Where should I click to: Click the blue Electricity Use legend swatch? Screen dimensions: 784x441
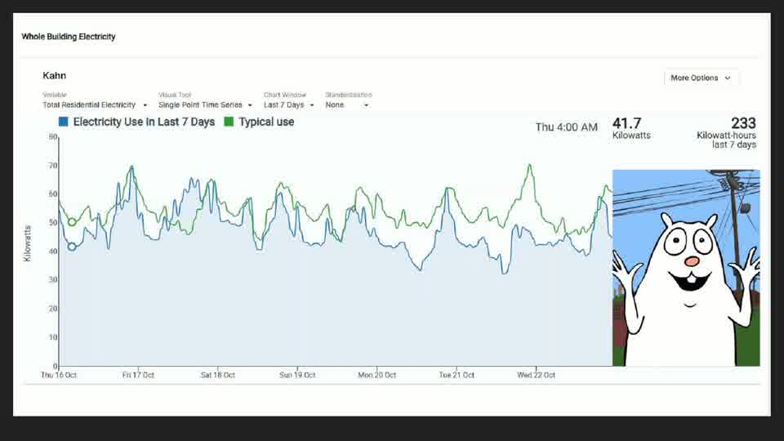click(x=64, y=122)
